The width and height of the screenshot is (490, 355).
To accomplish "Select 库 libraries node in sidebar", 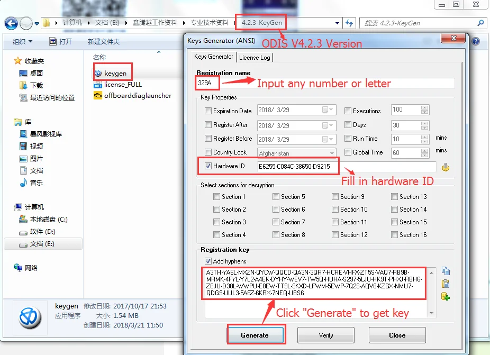I will tap(23, 122).
